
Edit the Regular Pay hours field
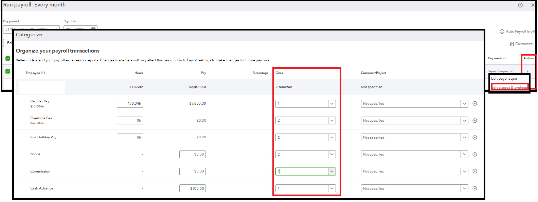point(130,104)
